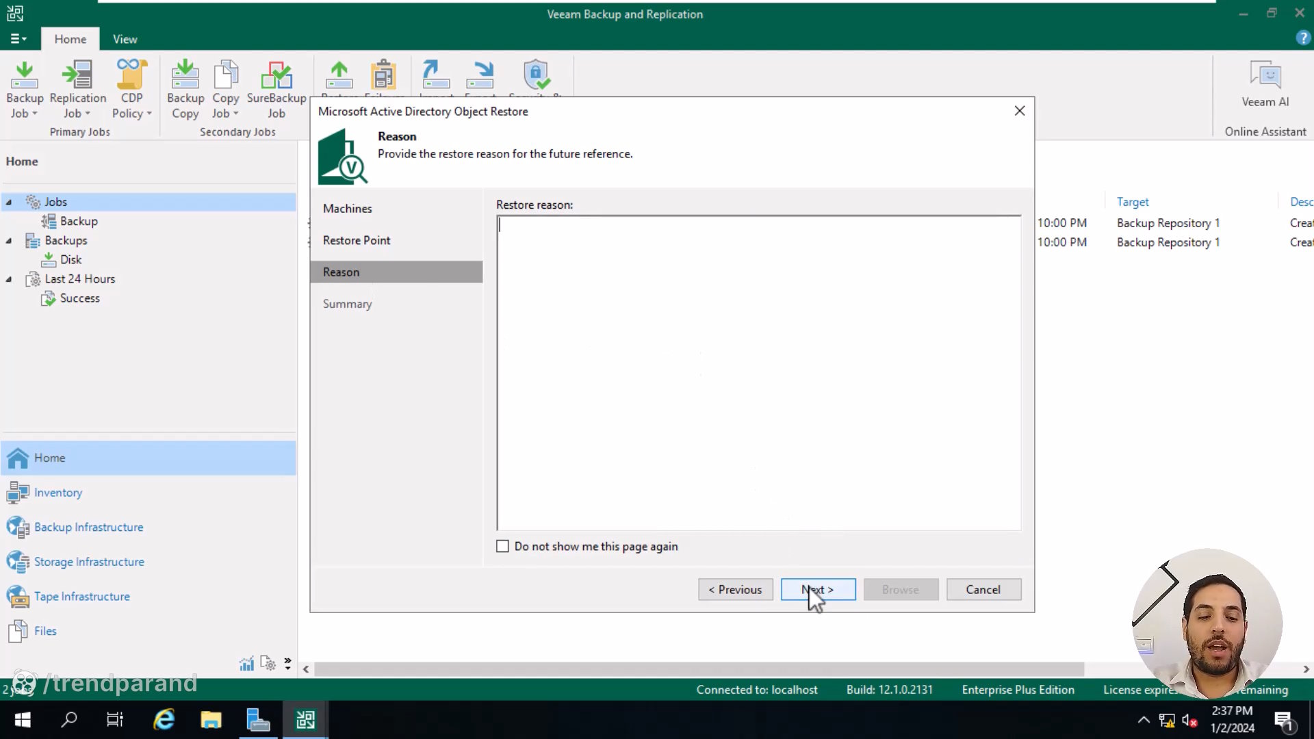
Task: Select the Reason wizard step
Action: pyautogui.click(x=396, y=272)
